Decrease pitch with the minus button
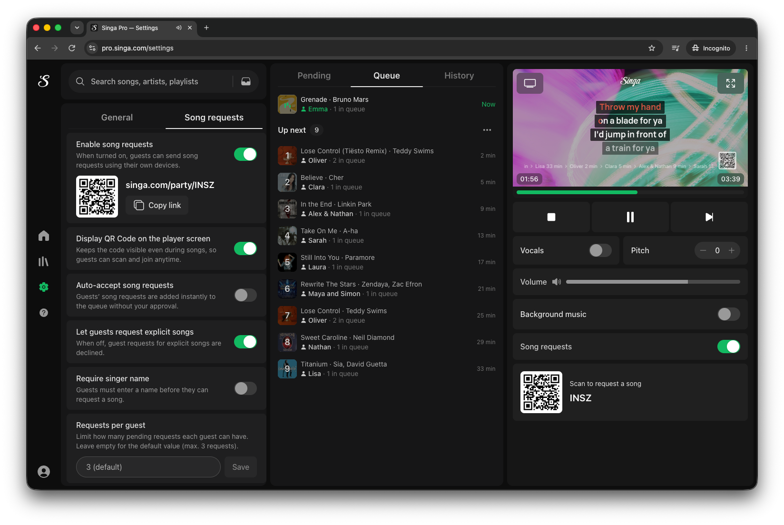The image size is (784, 525). [x=703, y=250]
